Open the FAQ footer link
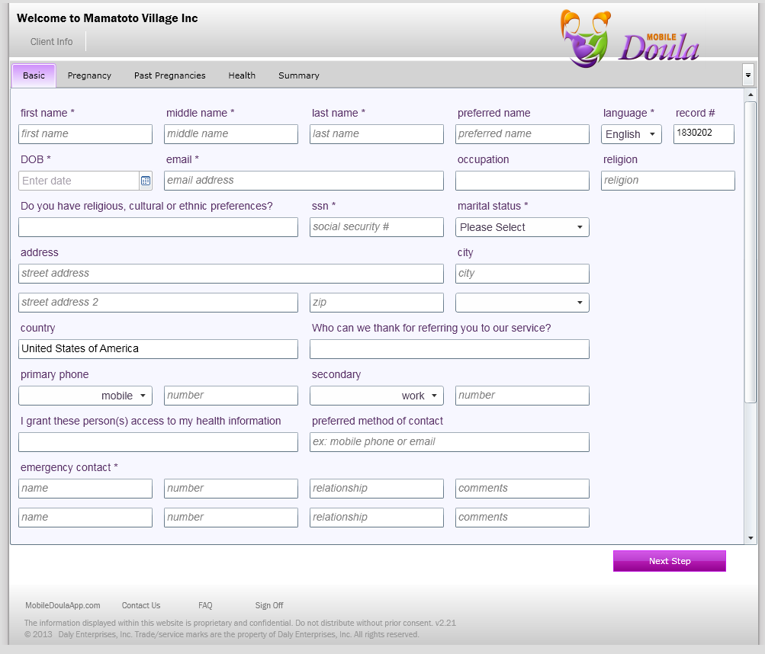Image resolution: width=765 pixels, height=654 pixels. (205, 605)
